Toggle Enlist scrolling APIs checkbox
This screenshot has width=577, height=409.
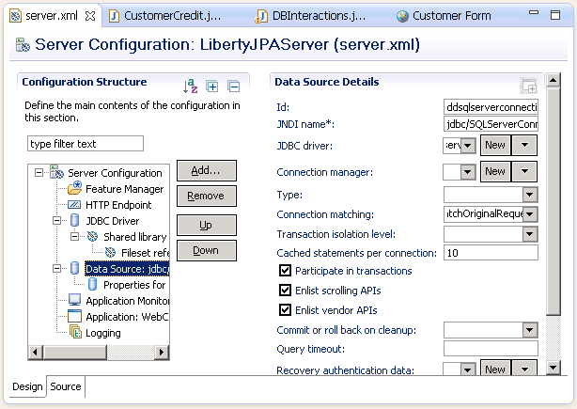[286, 291]
